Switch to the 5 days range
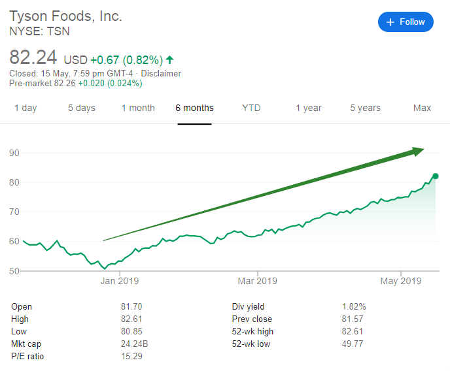 pyautogui.click(x=82, y=108)
